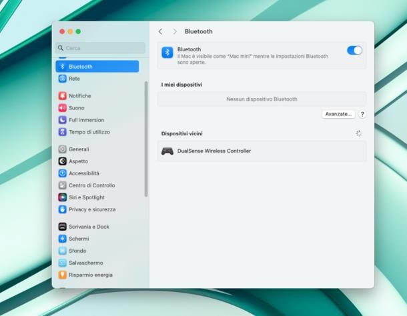Click the Mac mini visibility description text
407x316 pixels.
[253, 59]
